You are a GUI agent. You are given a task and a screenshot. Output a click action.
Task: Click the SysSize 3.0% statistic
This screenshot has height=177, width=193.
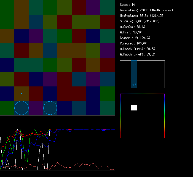pyautogui.click(x=140, y=21)
